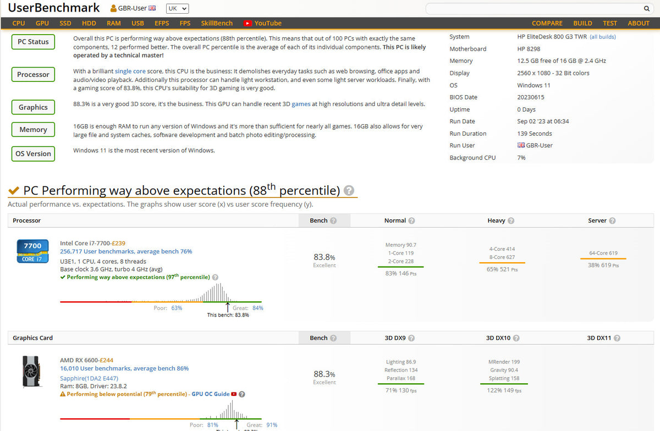Open the Sapphire(1DA2 E447) link
660x431 pixels.
(x=89, y=378)
